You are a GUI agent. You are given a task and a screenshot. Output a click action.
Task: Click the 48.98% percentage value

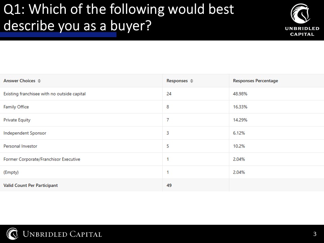tap(240, 94)
